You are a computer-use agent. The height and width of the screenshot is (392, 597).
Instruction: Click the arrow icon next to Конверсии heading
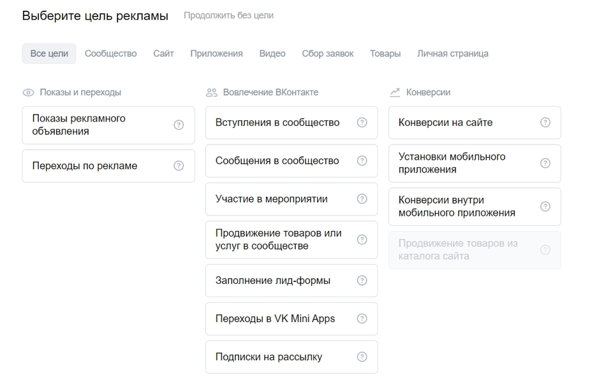pyautogui.click(x=395, y=92)
